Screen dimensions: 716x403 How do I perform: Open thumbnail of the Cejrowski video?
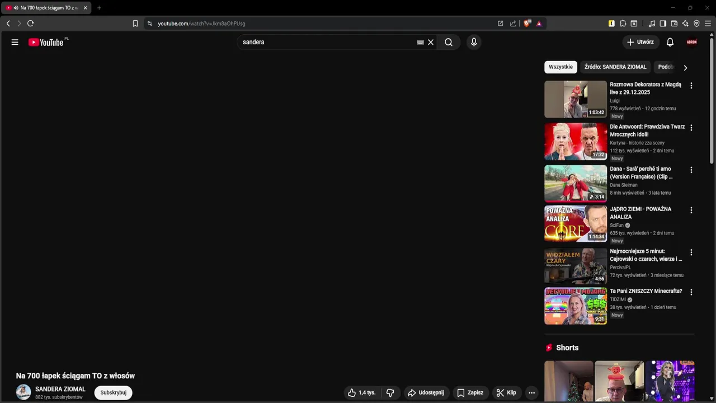tap(576, 266)
